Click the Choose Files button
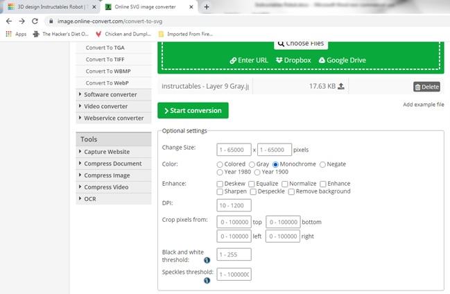 [x=301, y=44]
